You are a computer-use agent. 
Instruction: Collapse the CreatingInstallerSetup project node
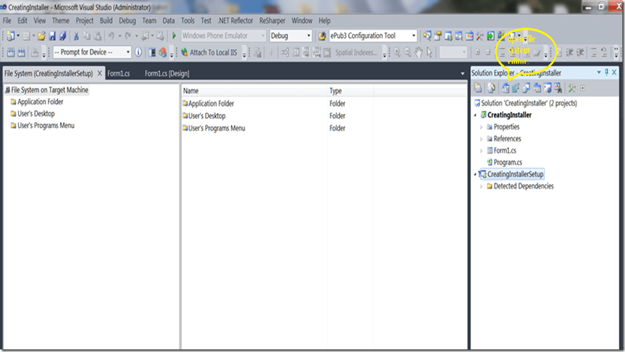pos(476,174)
